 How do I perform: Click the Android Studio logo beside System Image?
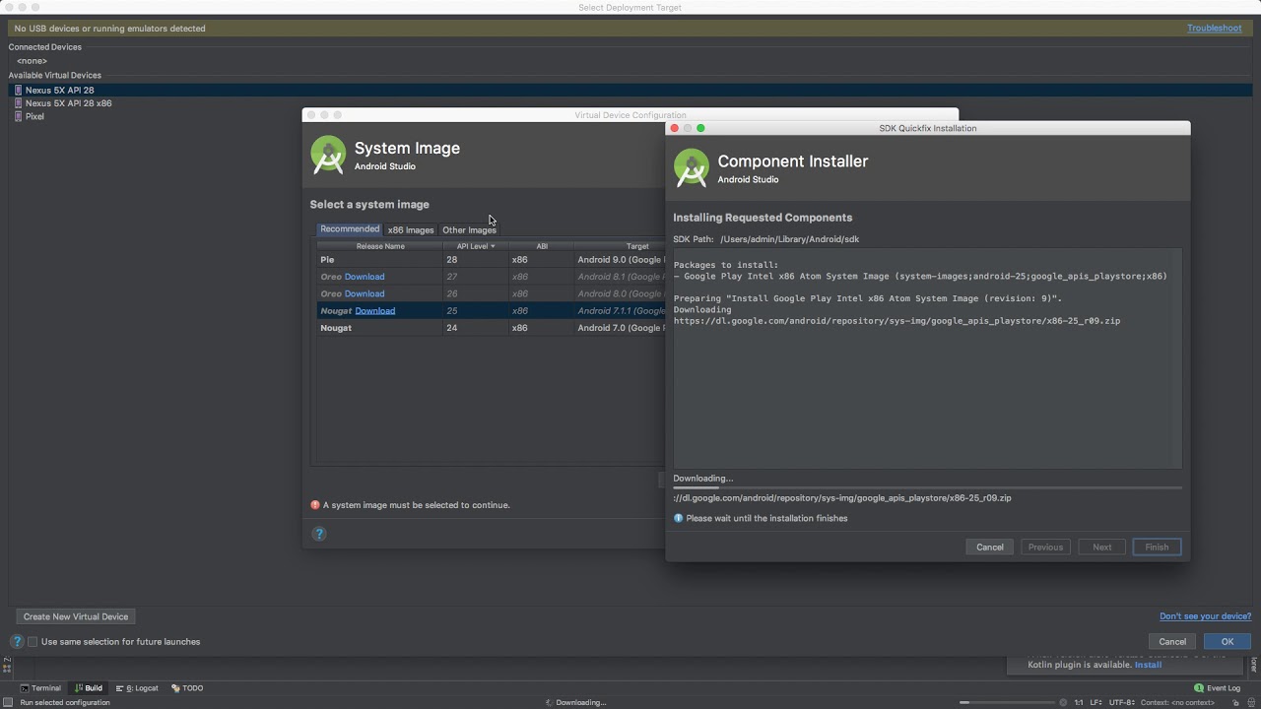pos(328,155)
